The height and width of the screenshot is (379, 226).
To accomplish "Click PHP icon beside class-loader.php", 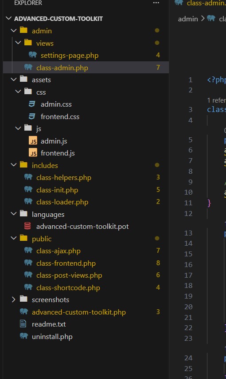I will pos(28,201).
